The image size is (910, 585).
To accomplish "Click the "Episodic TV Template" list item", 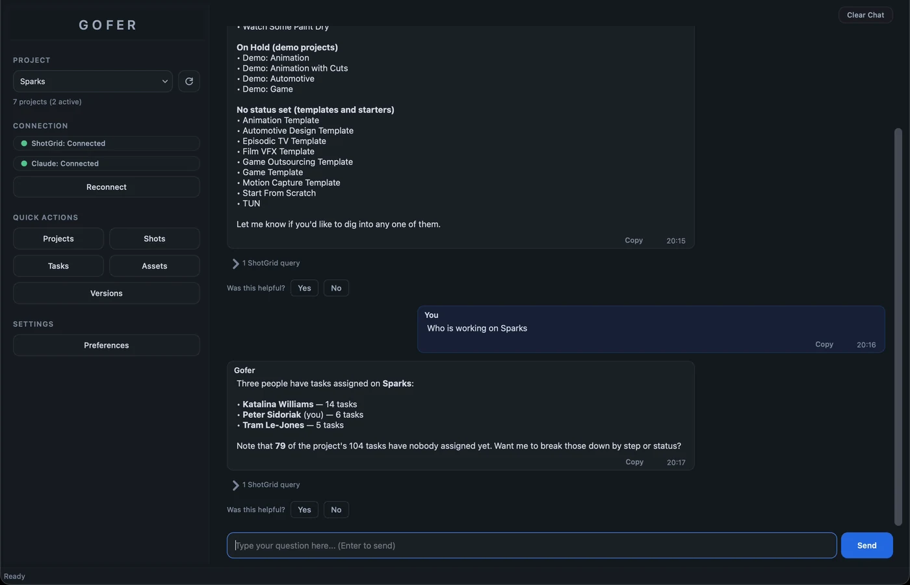I will coord(284,141).
